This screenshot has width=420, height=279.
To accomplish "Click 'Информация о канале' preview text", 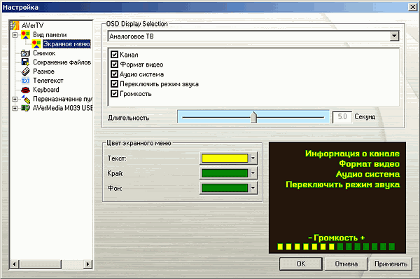I will [352, 154].
